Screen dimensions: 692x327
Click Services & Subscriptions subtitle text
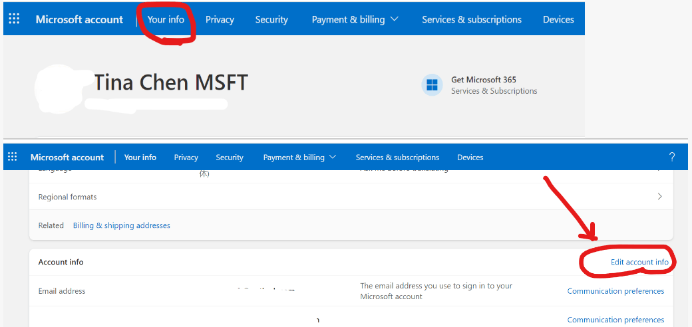pos(494,91)
